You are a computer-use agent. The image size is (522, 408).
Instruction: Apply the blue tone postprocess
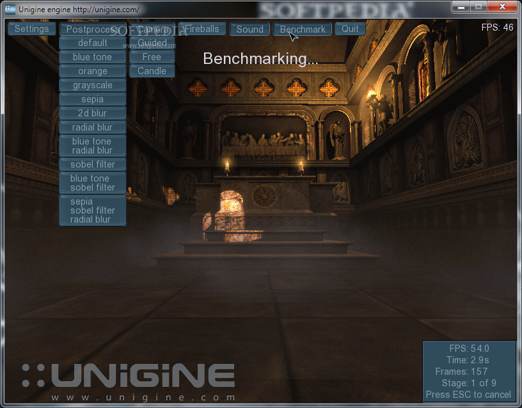coord(93,57)
